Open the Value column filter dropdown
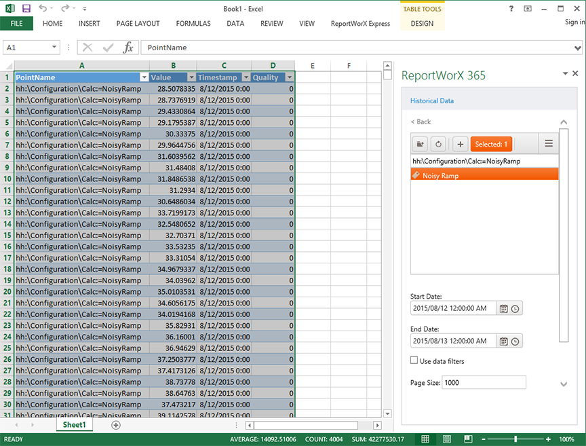586x446 pixels. pos(191,77)
